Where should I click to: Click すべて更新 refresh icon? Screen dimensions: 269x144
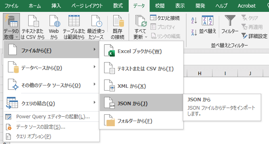point(141,21)
